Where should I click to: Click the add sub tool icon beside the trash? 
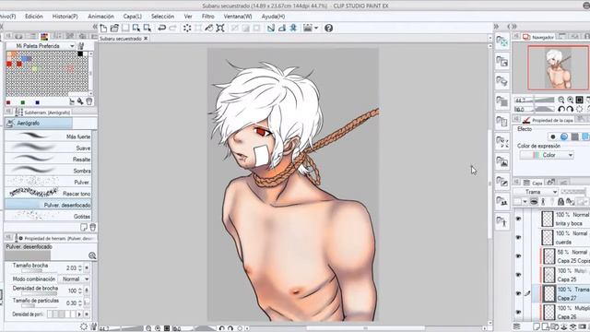coord(84,227)
